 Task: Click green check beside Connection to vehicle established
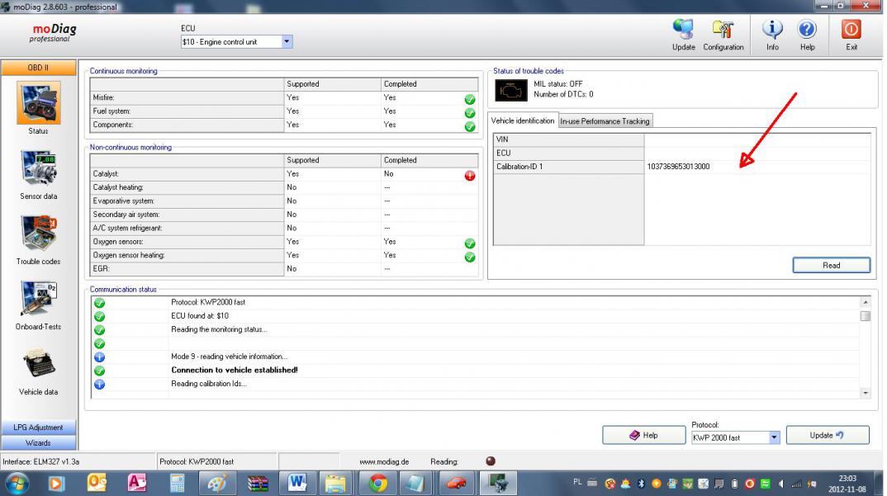tap(100, 371)
